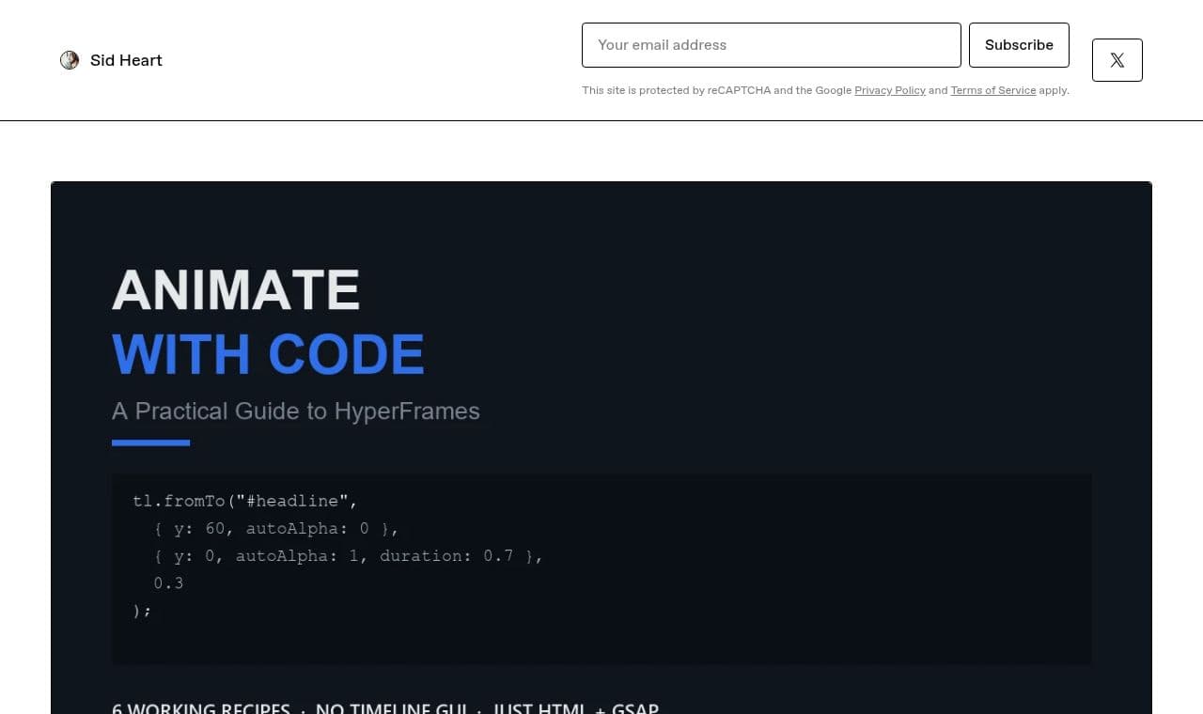Click the "6 WORKING RECIPES" text
The width and height of the screenshot is (1203, 714).
coord(201,708)
